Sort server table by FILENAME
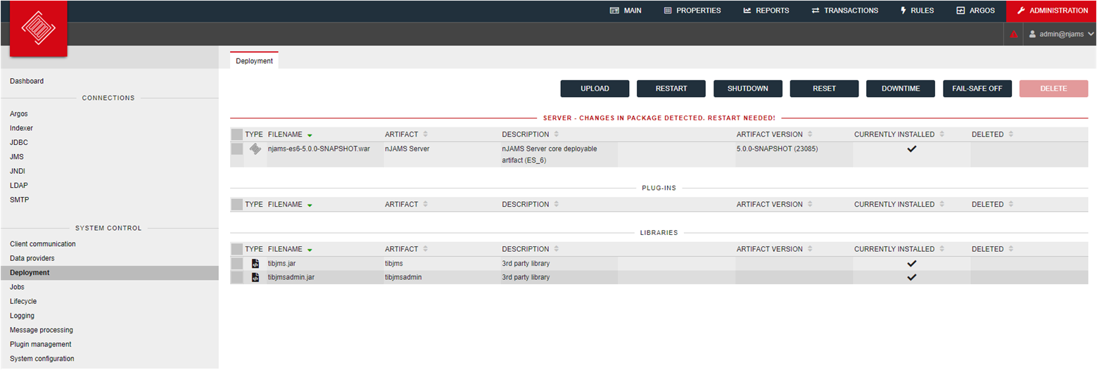This screenshot has height=370, width=1097. click(290, 134)
